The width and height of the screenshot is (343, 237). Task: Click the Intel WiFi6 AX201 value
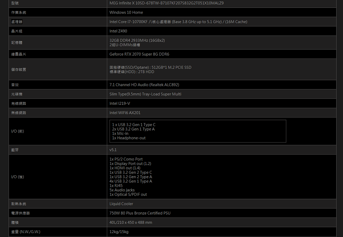click(x=125, y=113)
